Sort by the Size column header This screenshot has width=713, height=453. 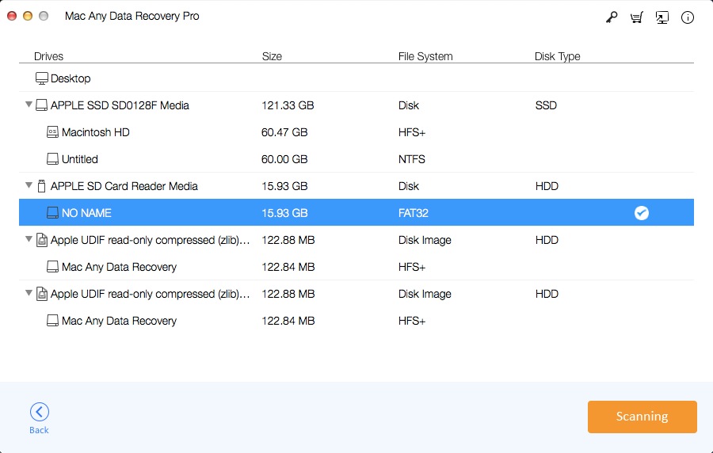click(x=272, y=56)
